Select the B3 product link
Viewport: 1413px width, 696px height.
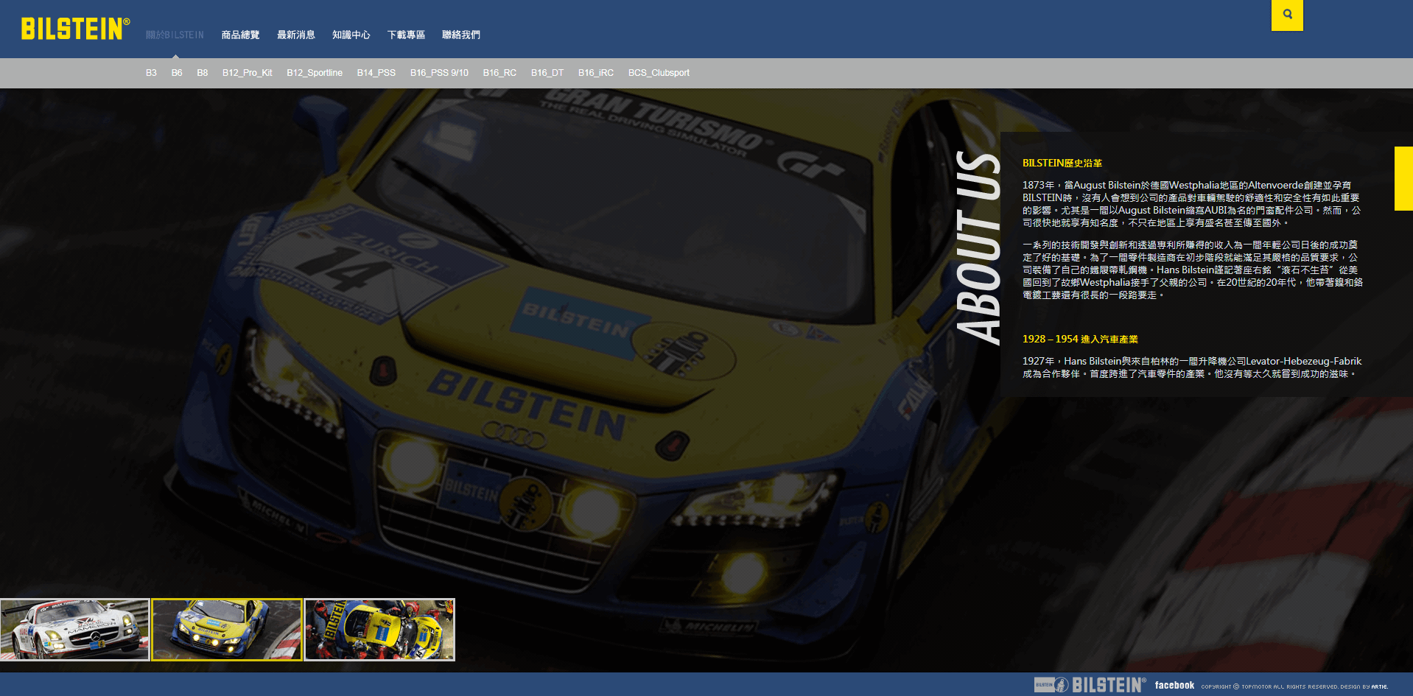pyautogui.click(x=151, y=73)
